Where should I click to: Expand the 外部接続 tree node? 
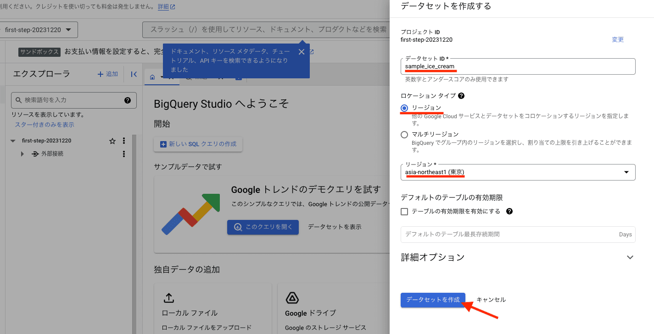[x=22, y=154]
